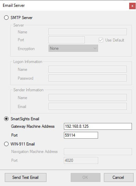Select the SmartSights Email radio option

coord(6,119)
